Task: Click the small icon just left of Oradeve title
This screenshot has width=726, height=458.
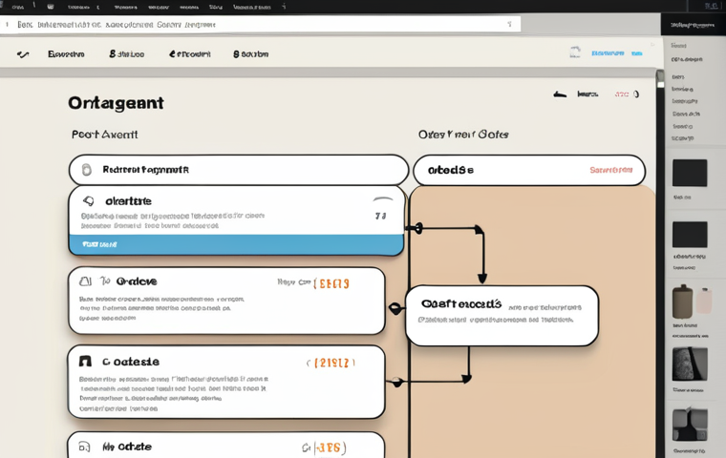Action: pos(106,281)
